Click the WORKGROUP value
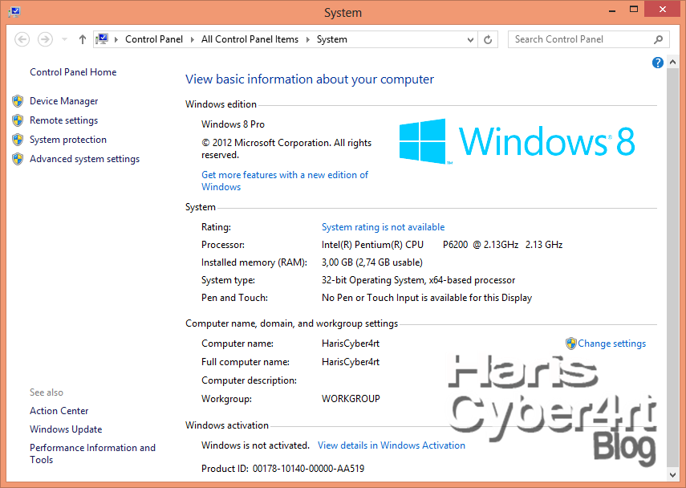686x488 pixels. tap(351, 399)
